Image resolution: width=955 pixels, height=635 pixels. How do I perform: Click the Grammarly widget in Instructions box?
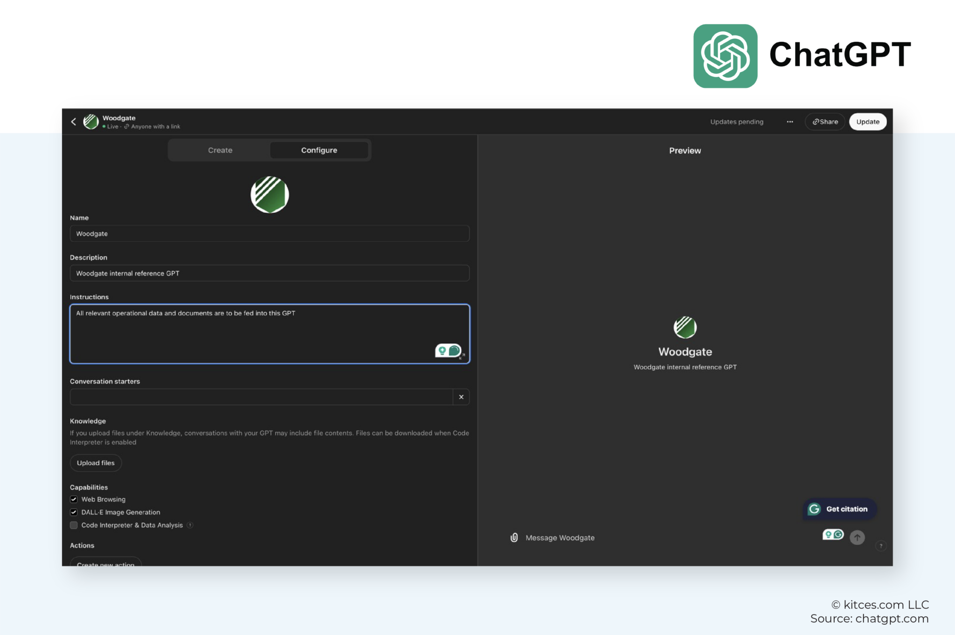tap(448, 350)
